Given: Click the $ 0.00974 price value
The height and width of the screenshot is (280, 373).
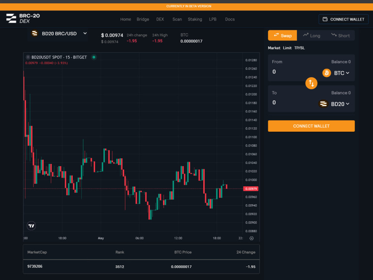Looking at the screenshot, I should [112, 35].
